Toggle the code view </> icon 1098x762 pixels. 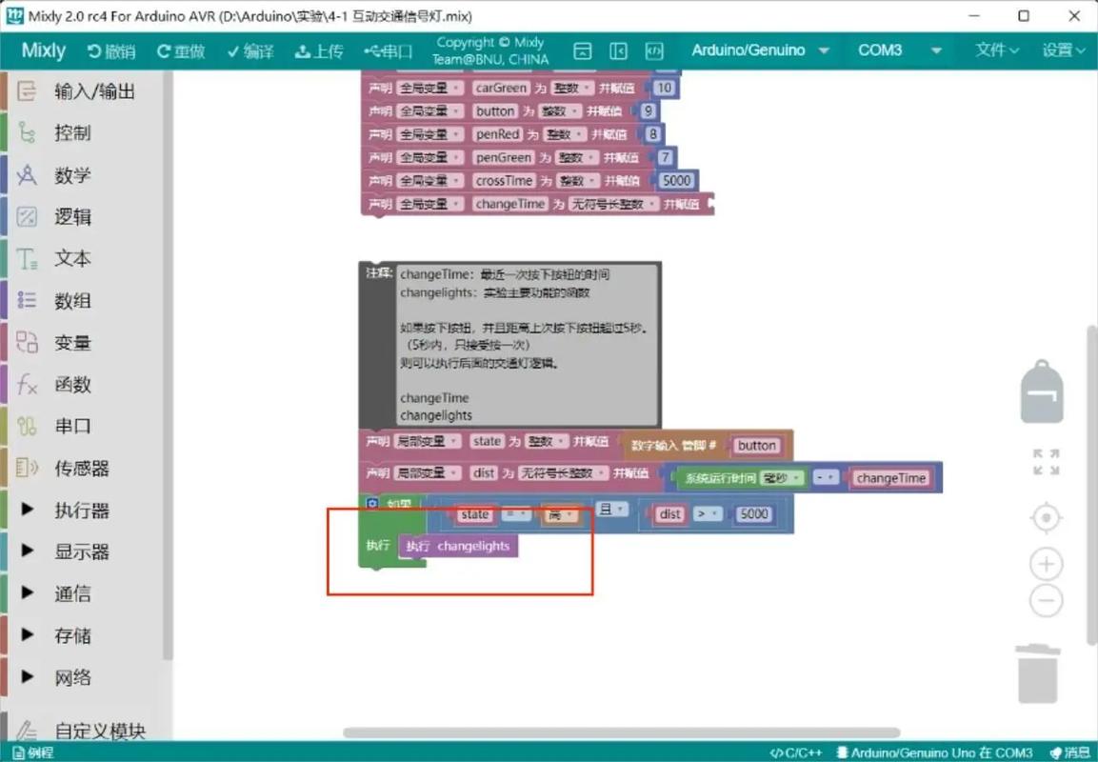[654, 50]
